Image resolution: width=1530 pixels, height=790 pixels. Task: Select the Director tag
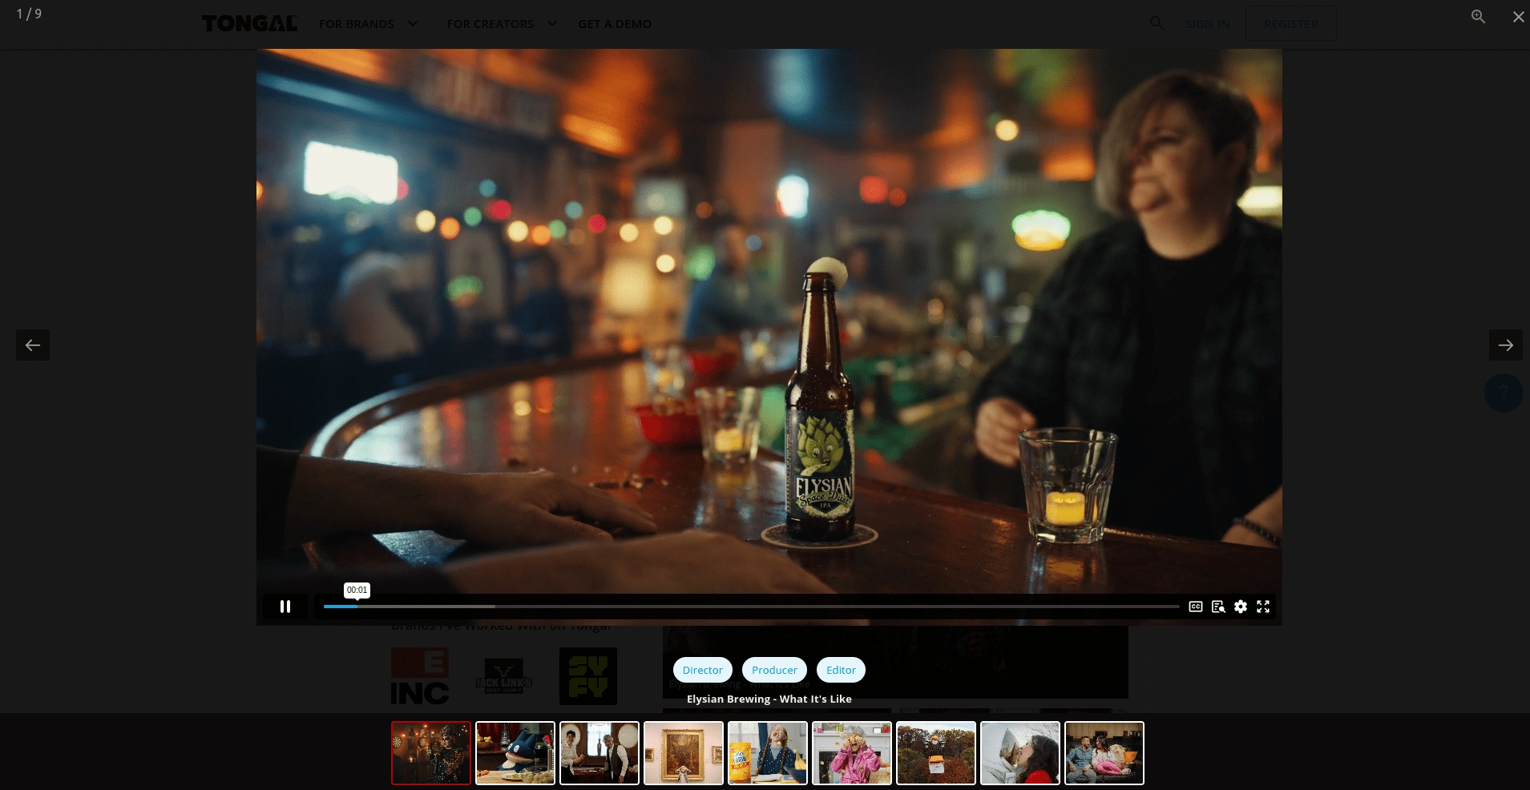703,670
